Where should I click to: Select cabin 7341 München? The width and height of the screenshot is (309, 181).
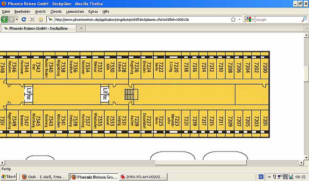click(x=61, y=120)
